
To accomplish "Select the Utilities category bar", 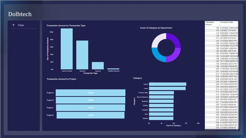I will [161, 105].
